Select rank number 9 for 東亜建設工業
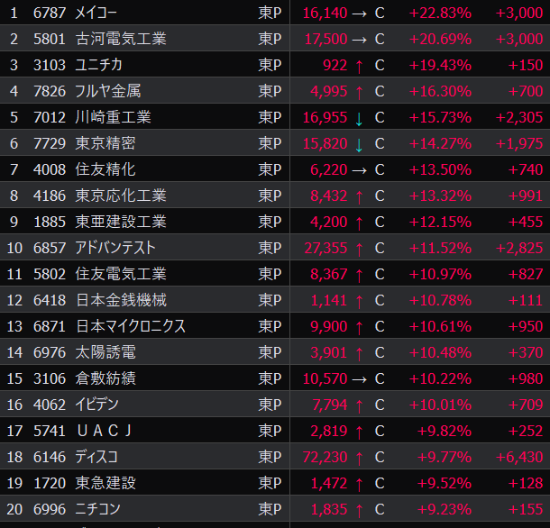Image resolution: width=550 pixels, height=528 pixels. pos(14,223)
